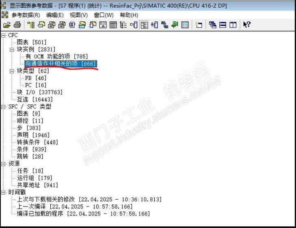Screen dimensions: 296x228
Task: Open the 视图(V) menu
Action: (x=79, y=15)
